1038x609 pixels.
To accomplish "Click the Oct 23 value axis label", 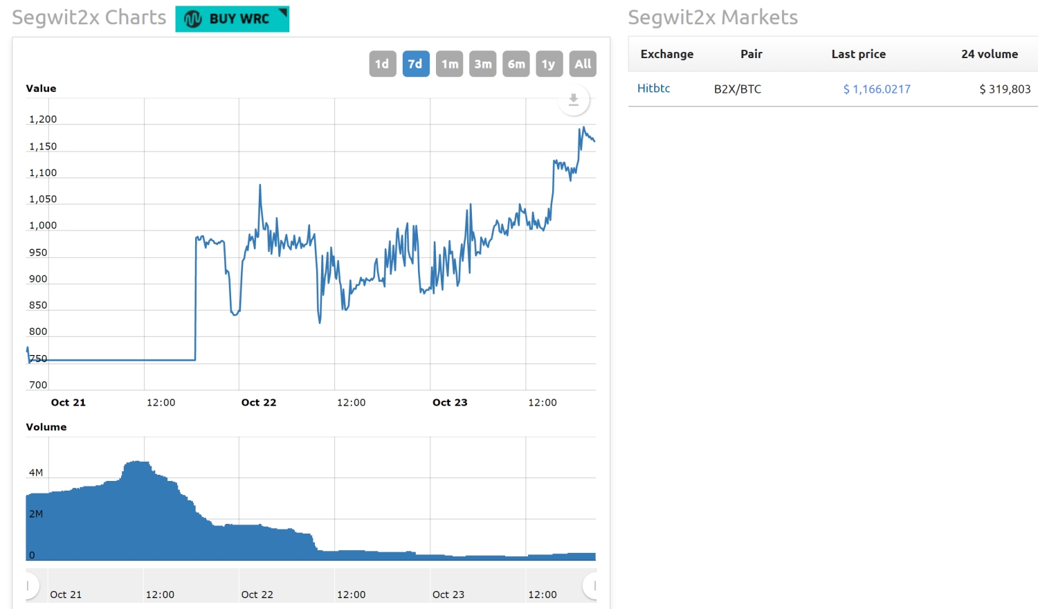I will (x=450, y=402).
